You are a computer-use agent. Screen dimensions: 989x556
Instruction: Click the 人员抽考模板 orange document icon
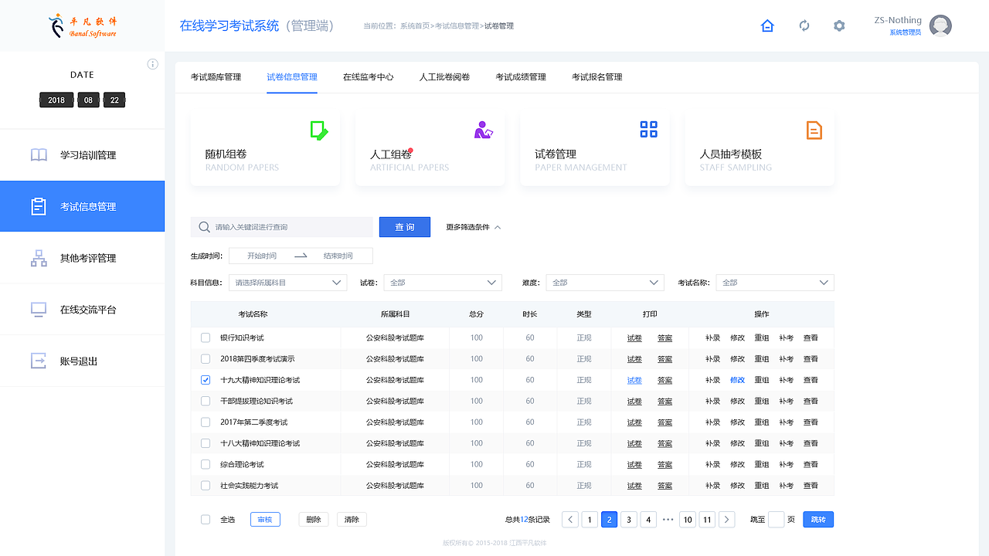[x=814, y=131]
